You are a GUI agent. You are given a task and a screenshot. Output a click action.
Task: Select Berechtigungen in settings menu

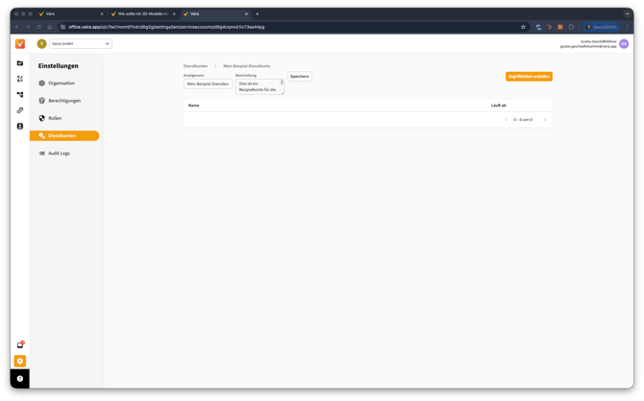pyautogui.click(x=64, y=101)
